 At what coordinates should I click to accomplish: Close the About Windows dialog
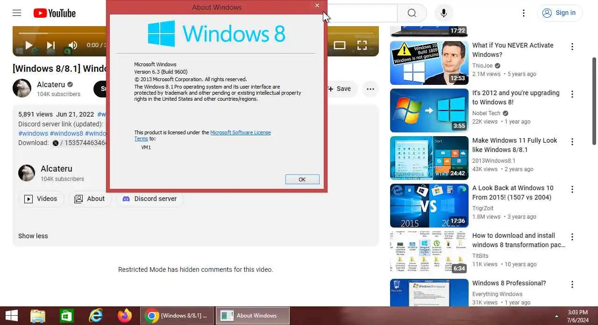(317, 6)
